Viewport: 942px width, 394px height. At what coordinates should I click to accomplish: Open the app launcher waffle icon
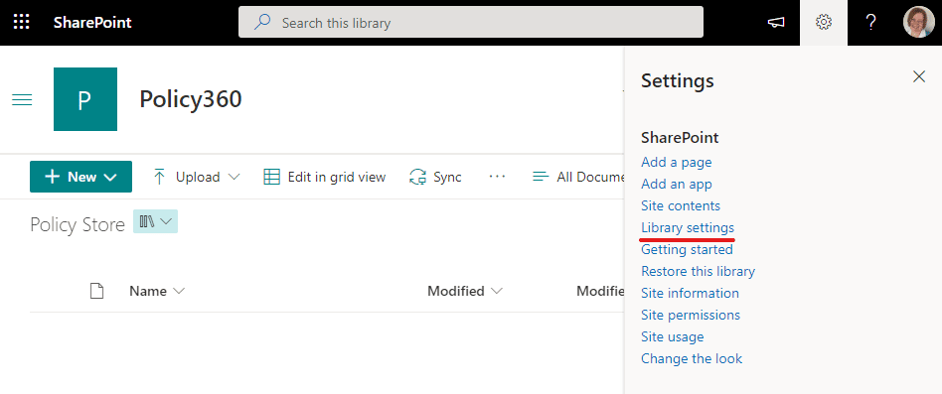[22, 23]
